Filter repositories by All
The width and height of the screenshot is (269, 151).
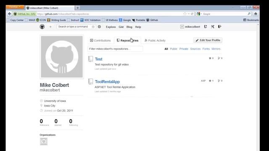166,49
